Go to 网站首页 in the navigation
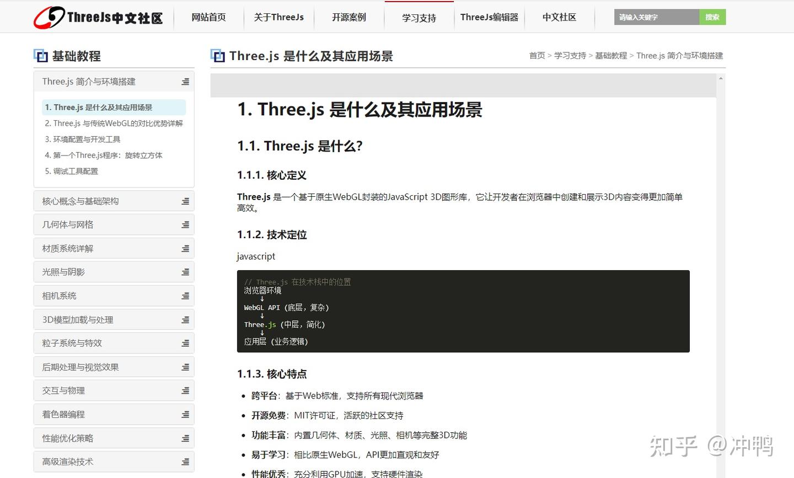The image size is (794, 478). click(x=208, y=18)
